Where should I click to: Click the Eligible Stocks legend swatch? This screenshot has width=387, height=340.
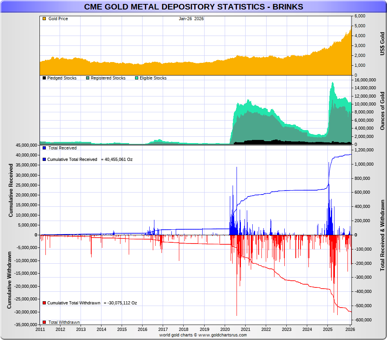coord(137,78)
